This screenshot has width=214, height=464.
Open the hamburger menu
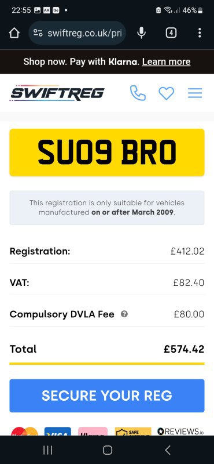pos(195,93)
